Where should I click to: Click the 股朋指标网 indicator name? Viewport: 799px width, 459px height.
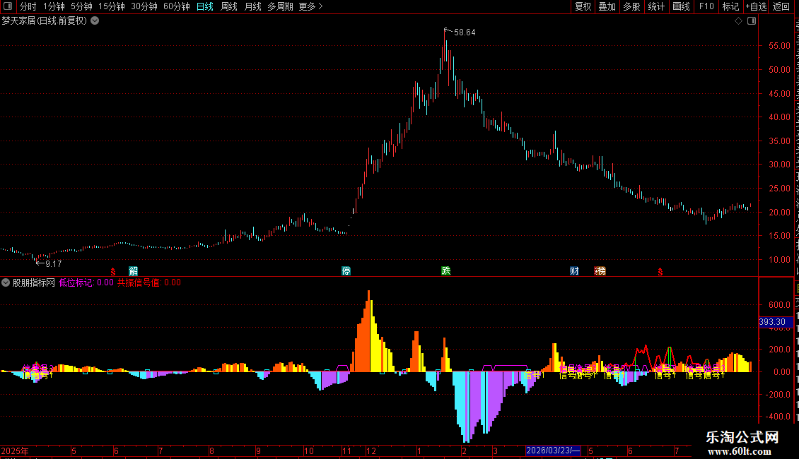click(34, 282)
